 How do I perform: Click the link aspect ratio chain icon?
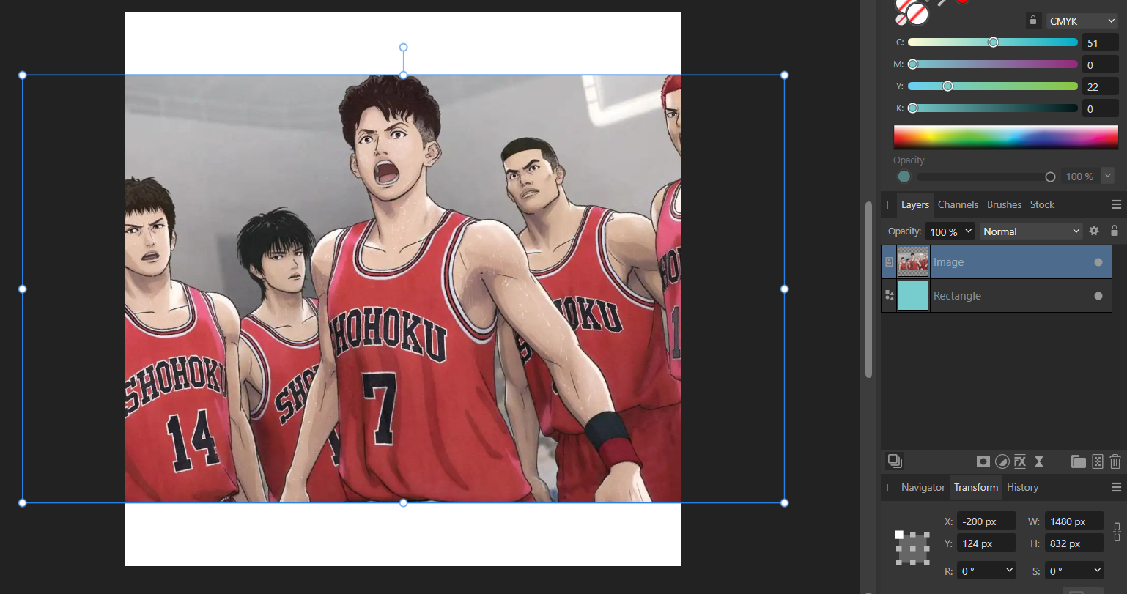pos(1117,532)
